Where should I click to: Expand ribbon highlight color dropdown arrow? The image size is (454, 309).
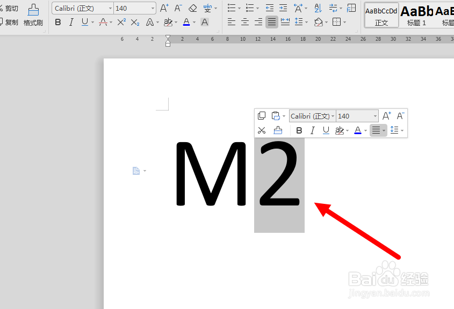pyautogui.click(x=176, y=22)
